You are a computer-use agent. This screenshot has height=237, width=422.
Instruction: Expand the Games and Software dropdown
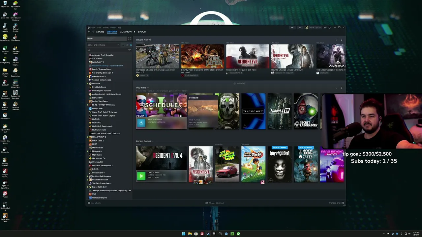pyautogui.click(x=103, y=45)
